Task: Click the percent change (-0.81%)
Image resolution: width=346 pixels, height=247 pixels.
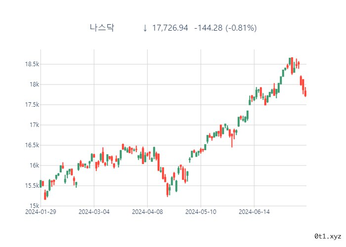Action: pyautogui.click(x=241, y=28)
